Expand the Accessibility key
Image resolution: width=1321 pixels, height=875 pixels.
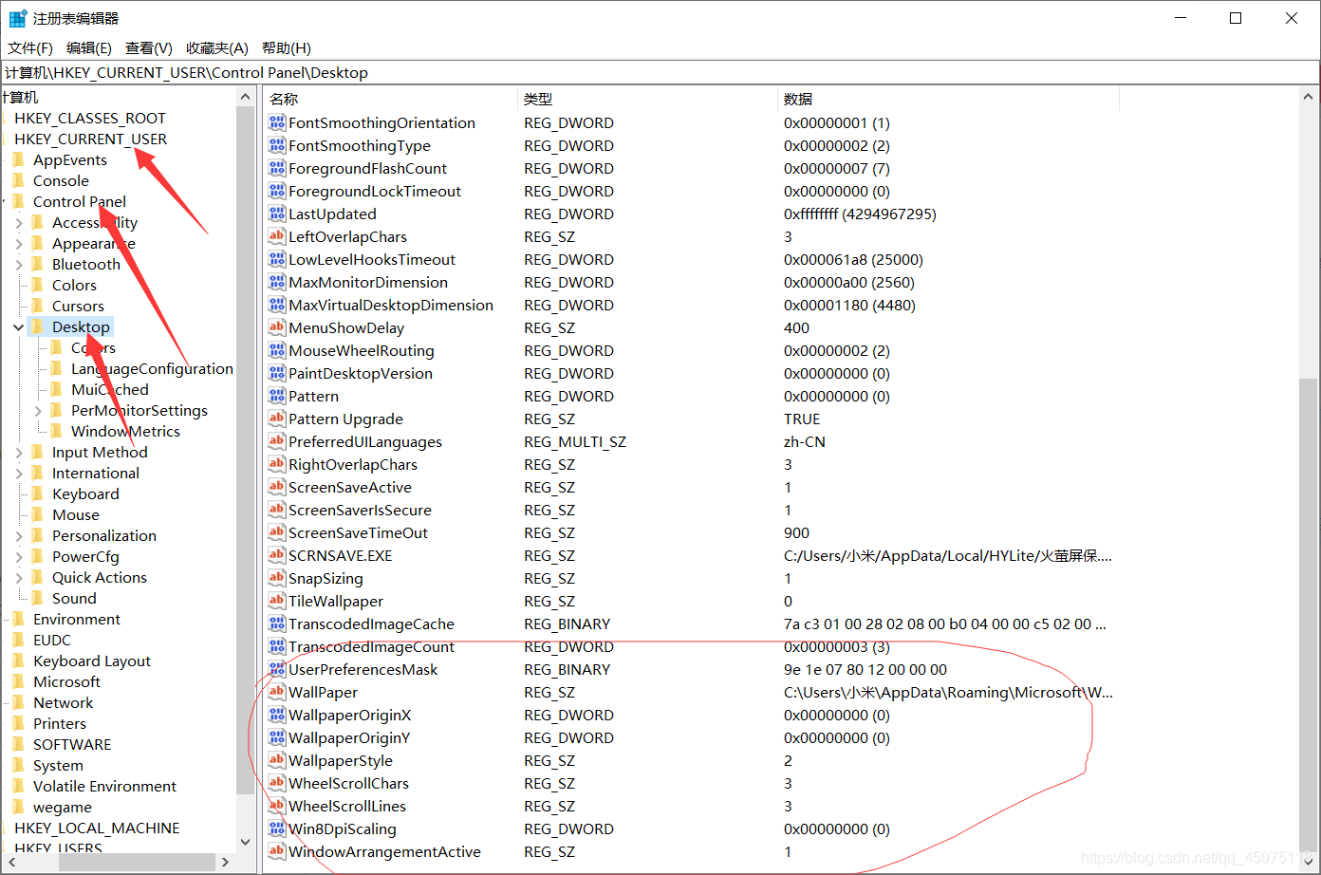[x=19, y=223]
